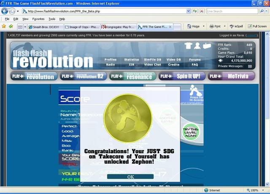Open the Home button dropdown arrow
The height and width of the screenshot is (194, 270).
[203, 26]
